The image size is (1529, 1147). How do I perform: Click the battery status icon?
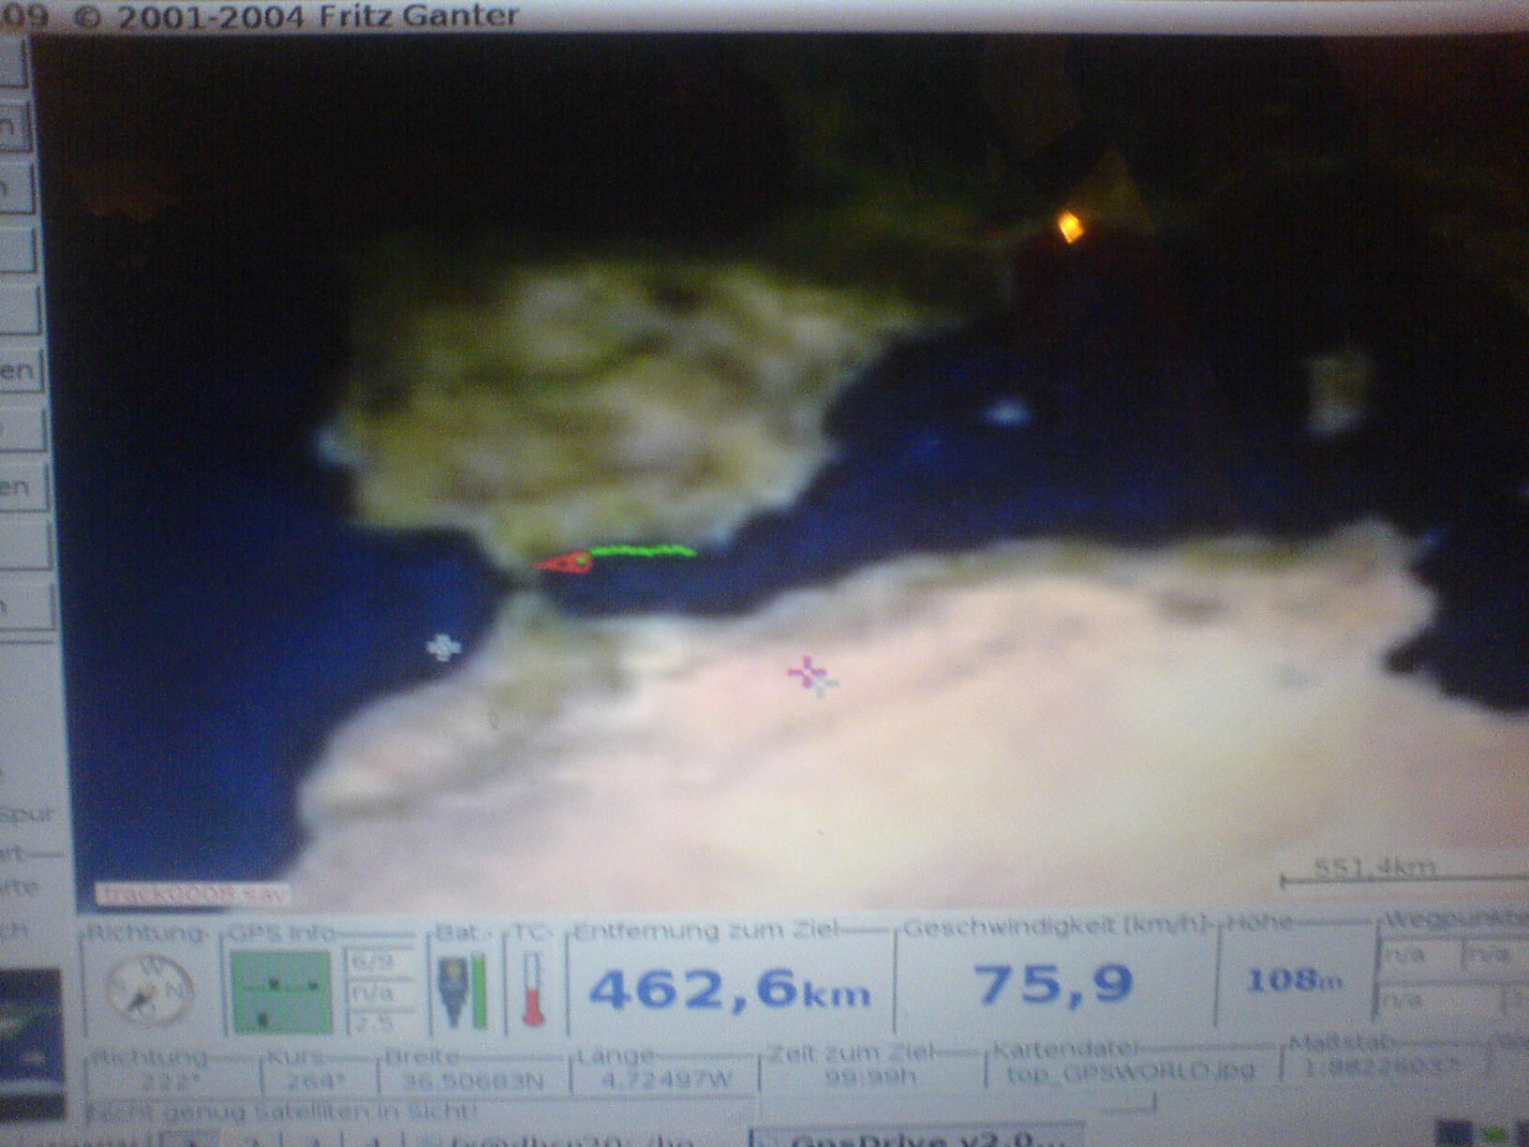click(451, 990)
